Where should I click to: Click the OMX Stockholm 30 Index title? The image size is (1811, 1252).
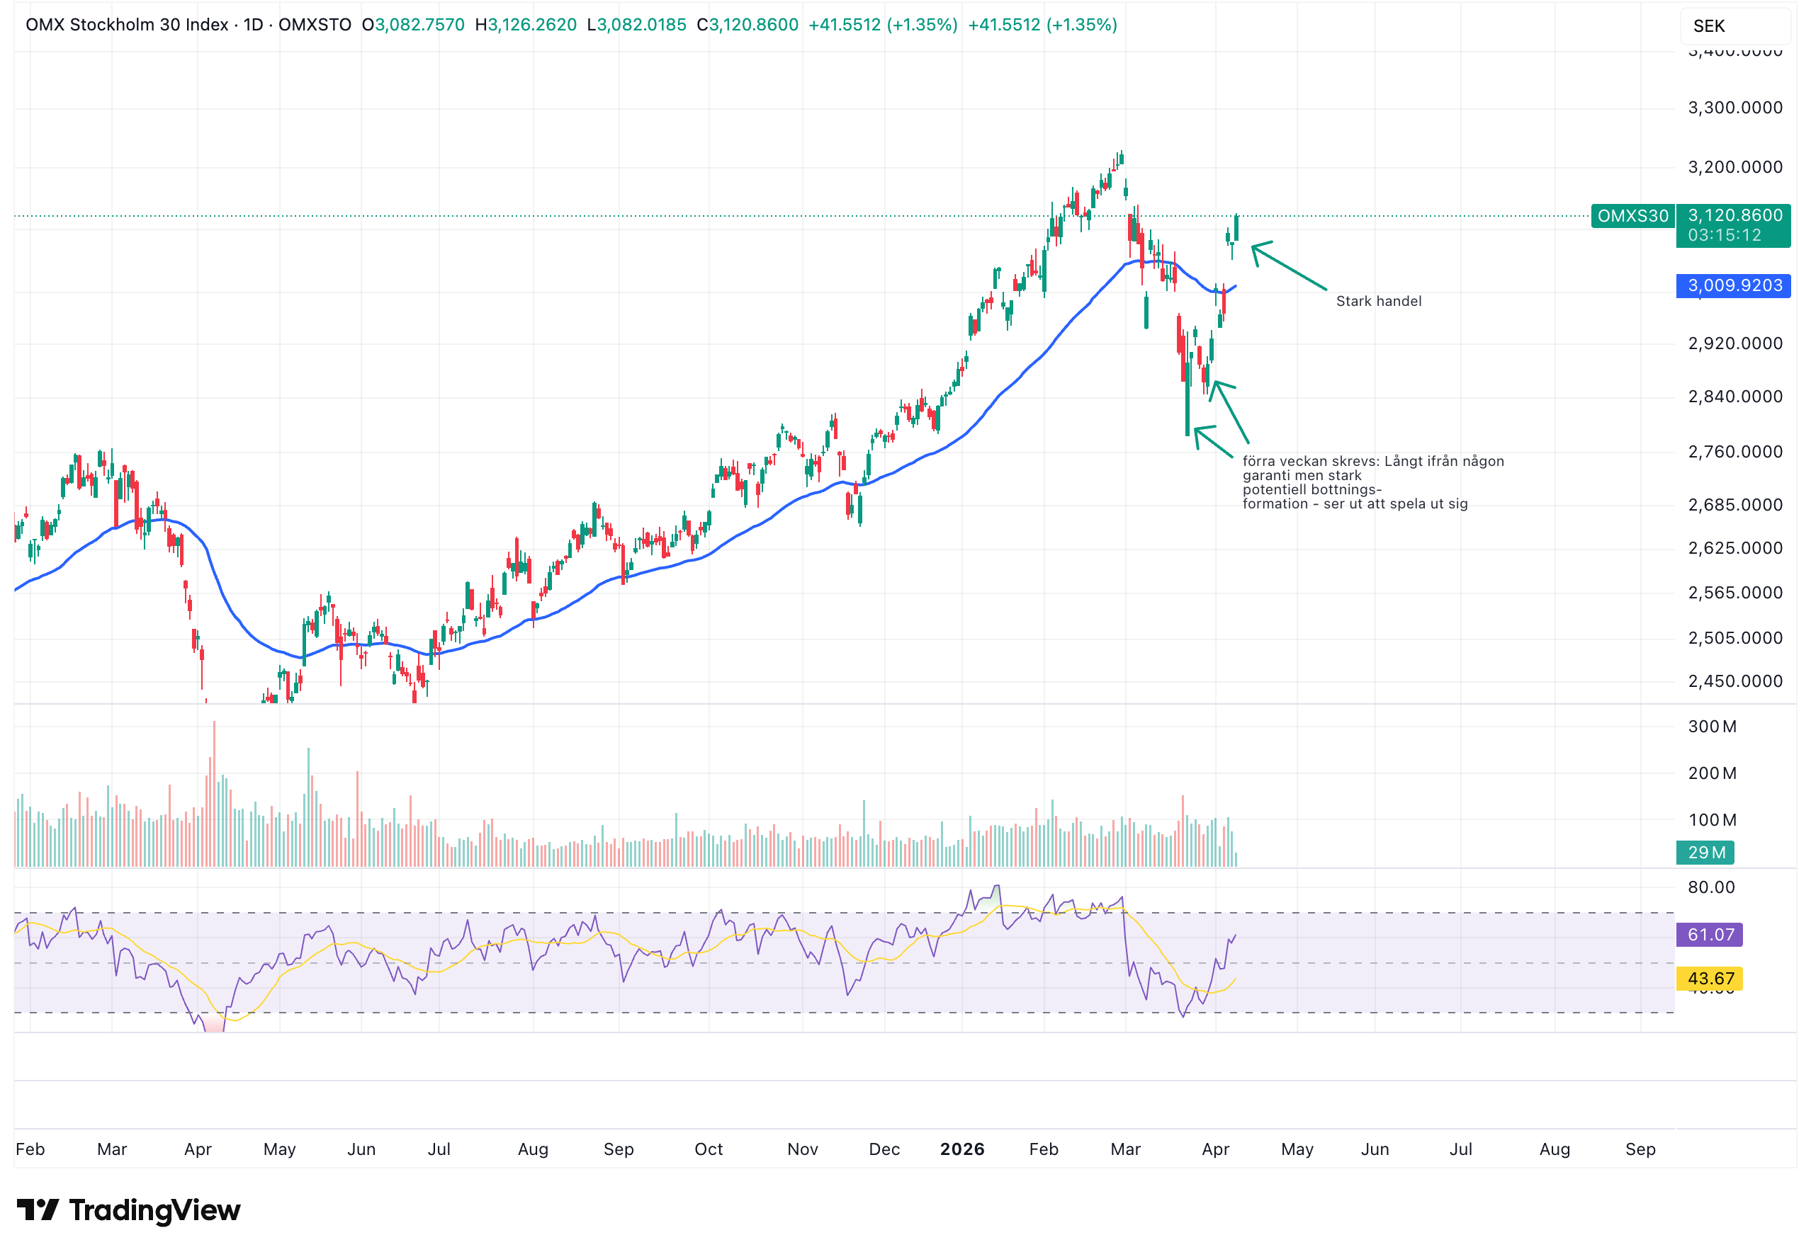click(126, 24)
